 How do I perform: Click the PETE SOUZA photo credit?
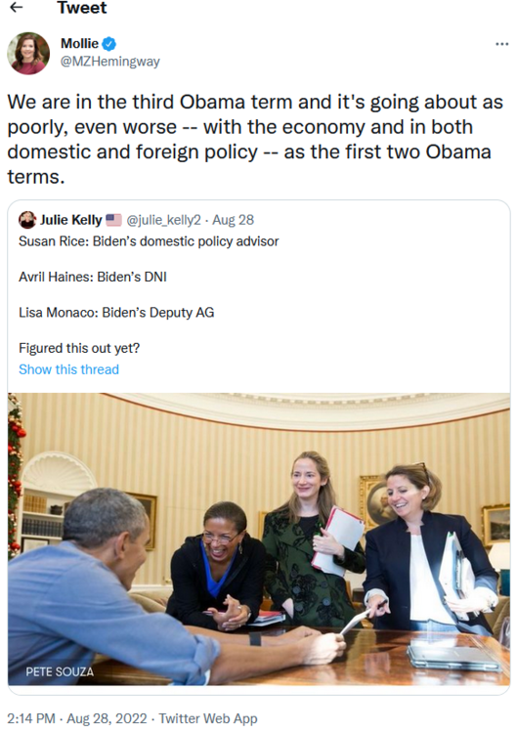tap(60, 671)
